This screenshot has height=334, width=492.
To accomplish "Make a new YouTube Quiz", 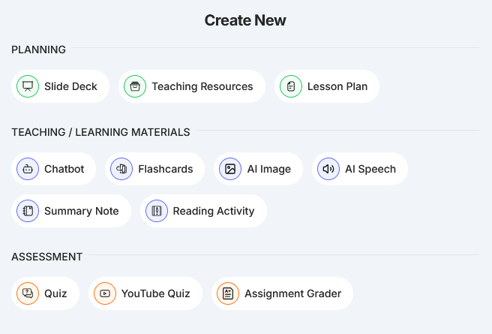I will tap(155, 293).
